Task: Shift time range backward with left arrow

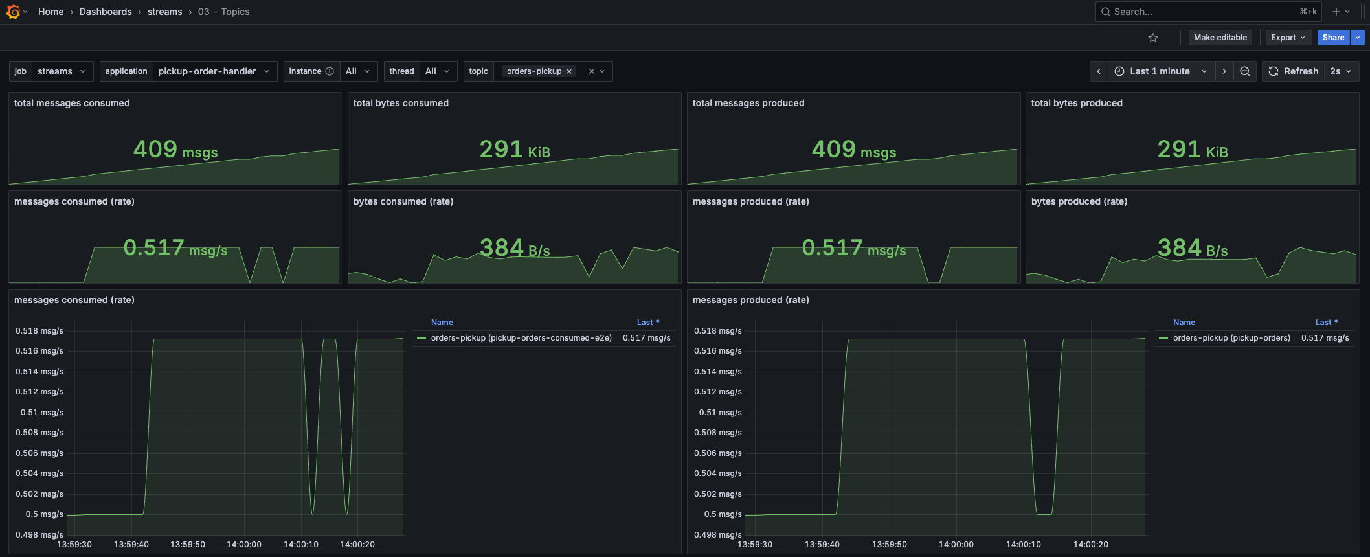Action: (x=1099, y=71)
